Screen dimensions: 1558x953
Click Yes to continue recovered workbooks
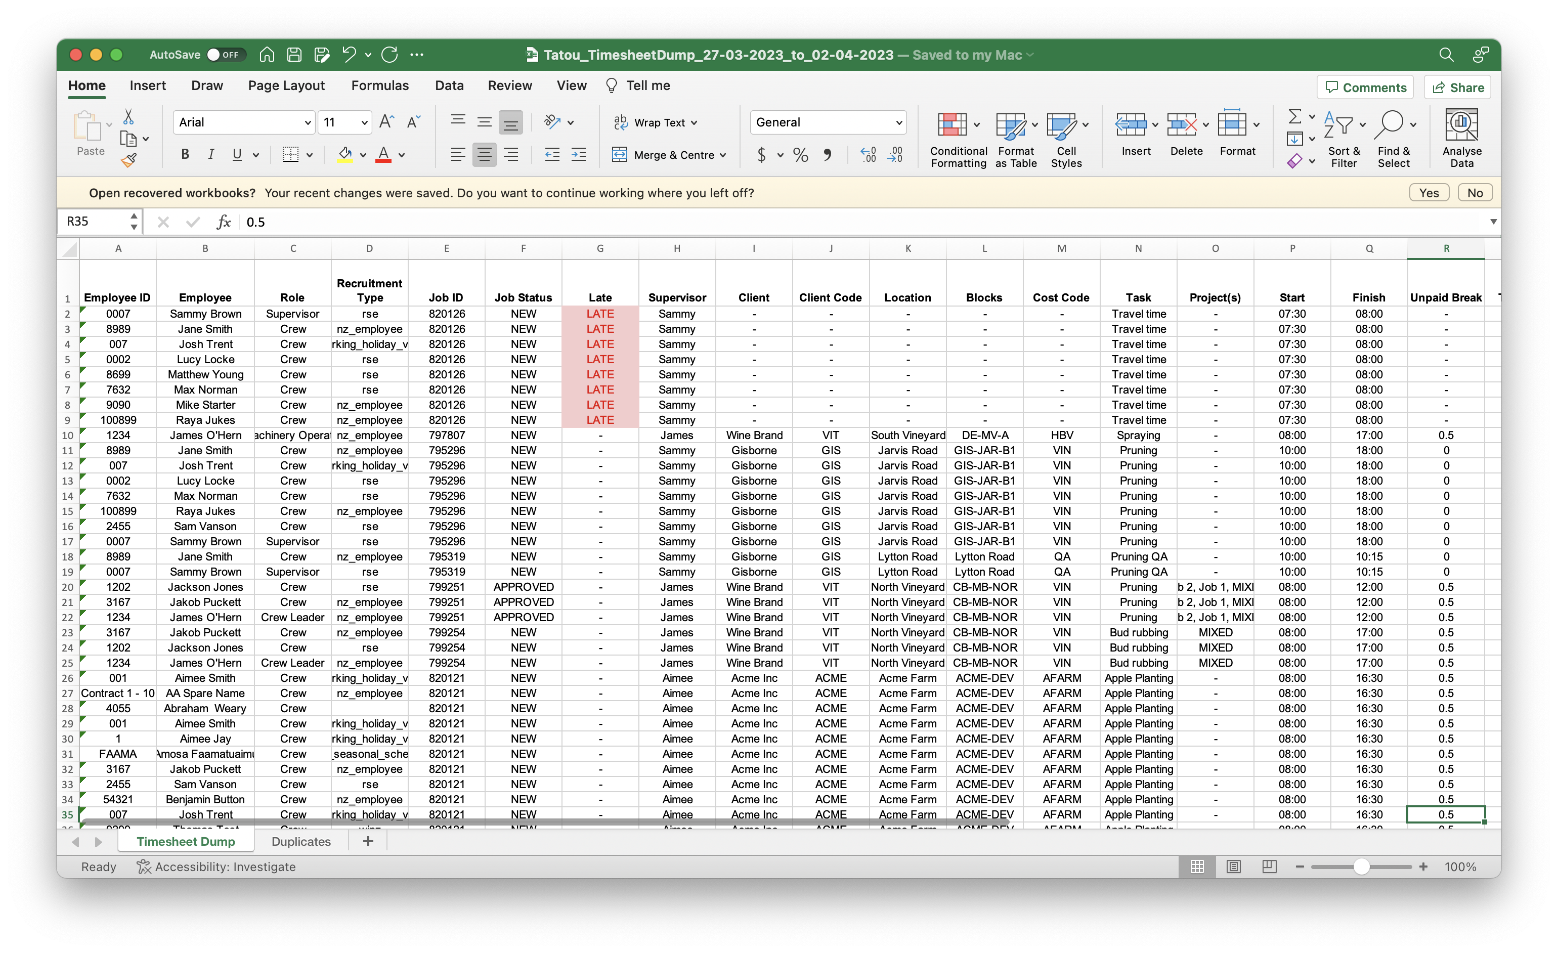(x=1429, y=192)
